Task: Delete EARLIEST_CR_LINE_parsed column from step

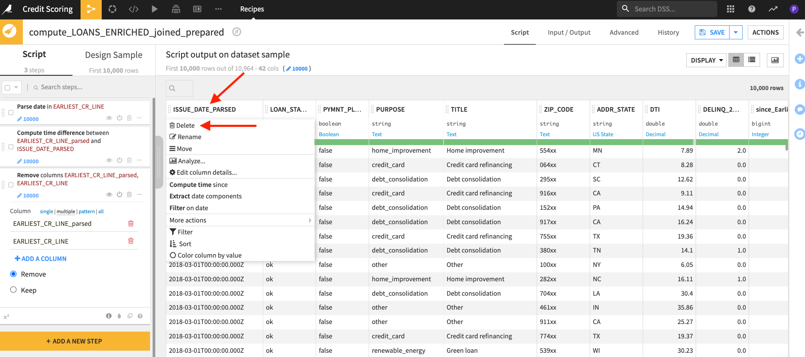Action: click(131, 223)
